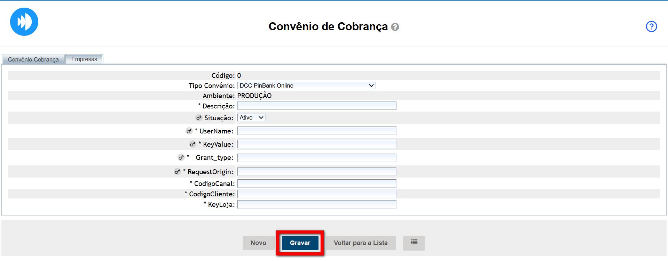Expand the Tipo Convênio dropdown
This screenshot has height=261, width=668.
pos(306,86)
